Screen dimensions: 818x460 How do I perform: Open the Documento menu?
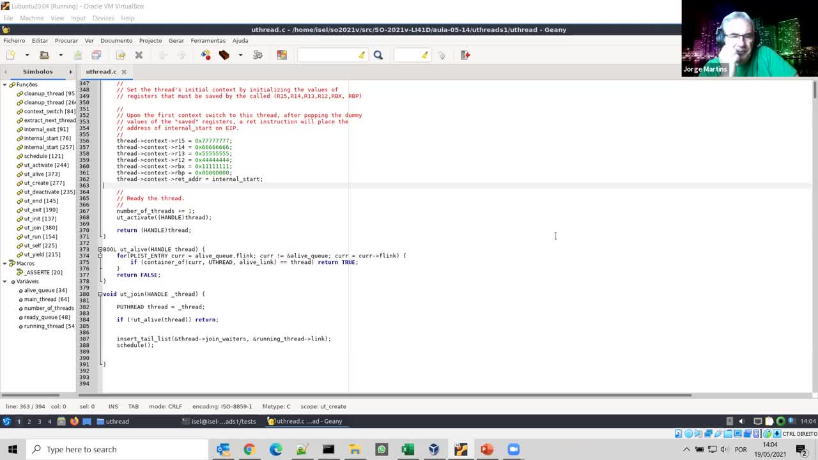click(116, 40)
